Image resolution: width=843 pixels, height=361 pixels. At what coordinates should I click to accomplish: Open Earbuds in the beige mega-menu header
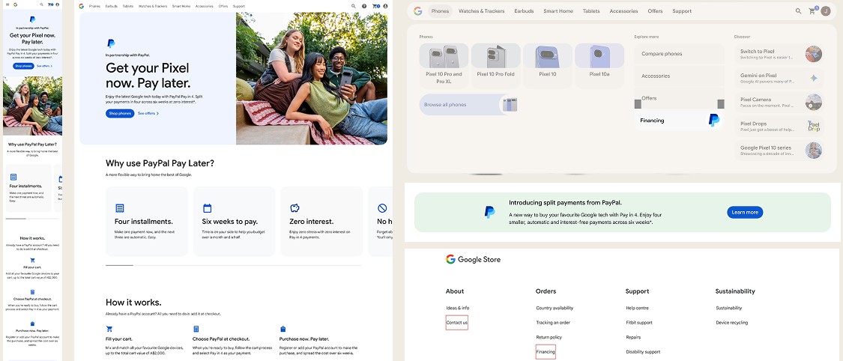524,10
